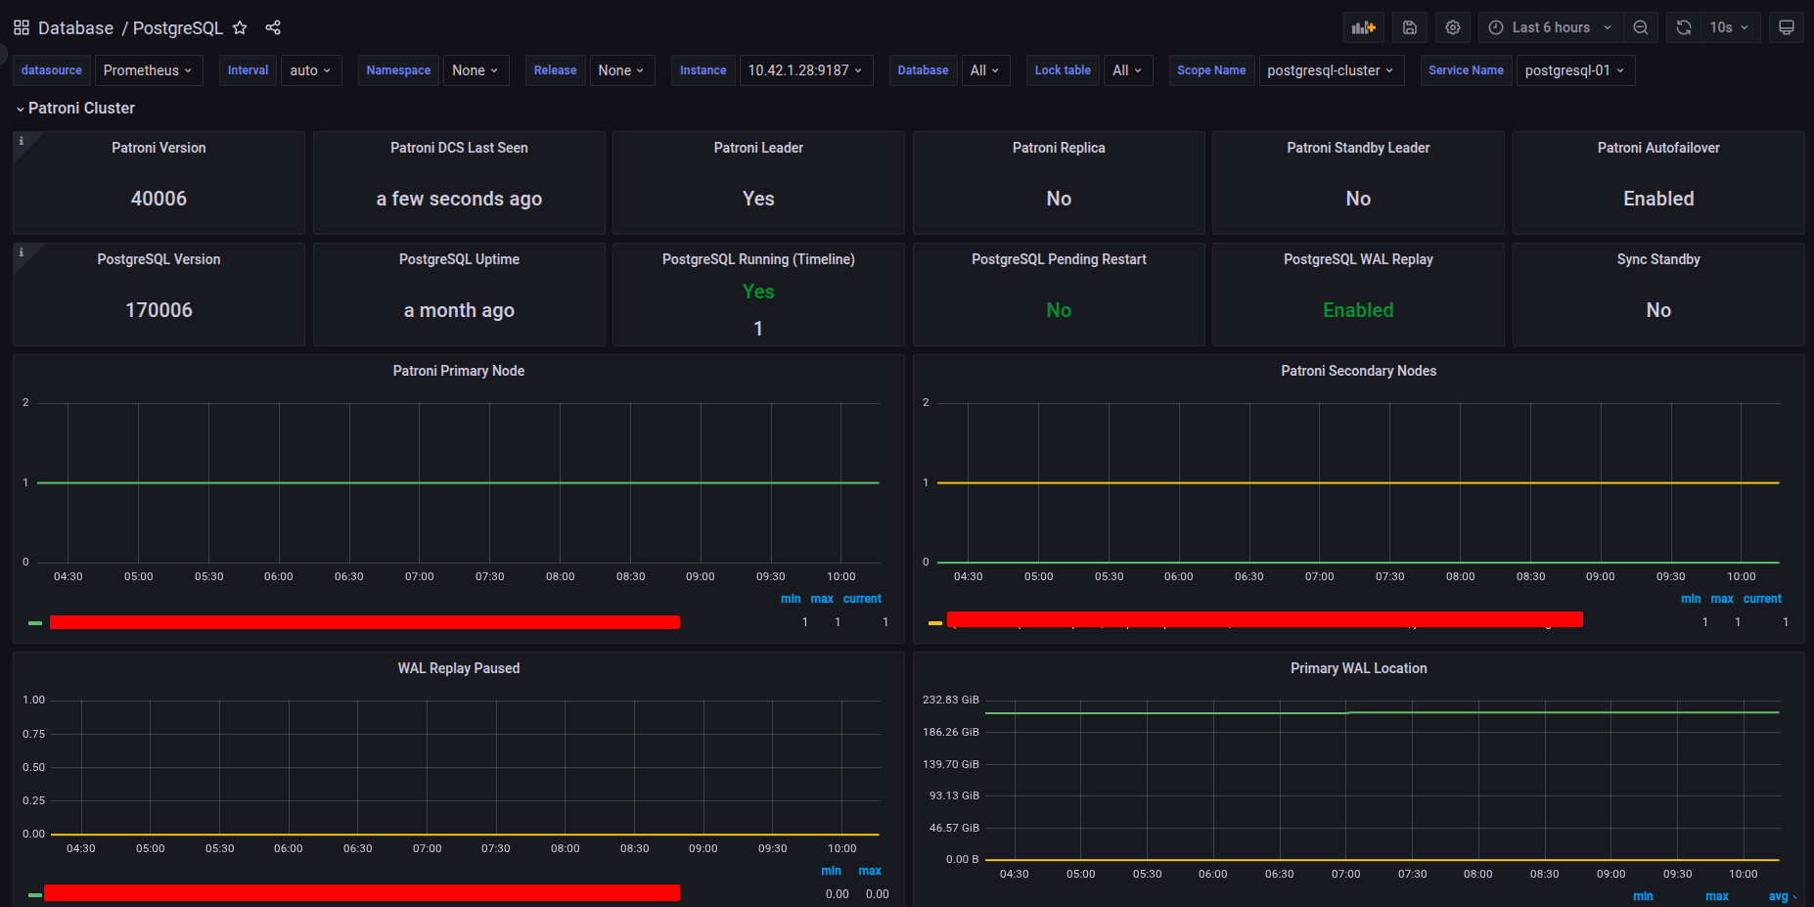Open the Primary WAL Location panel title
This screenshot has width=1814, height=907.
[1358, 668]
